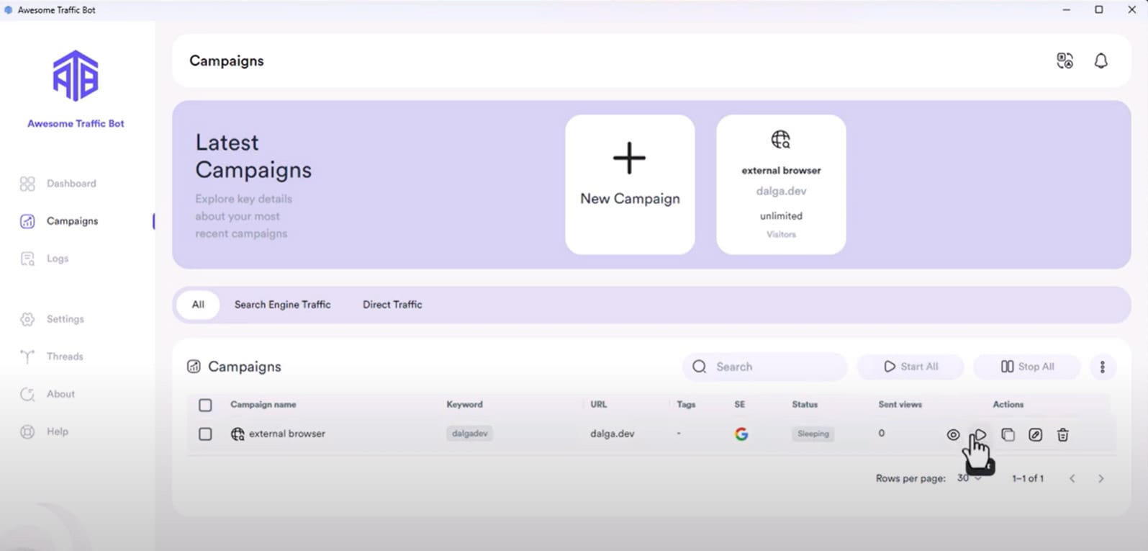Viewport: 1148px width, 551px height.
Task: Click the Campaign name column header
Action: pyautogui.click(x=263, y=405)
